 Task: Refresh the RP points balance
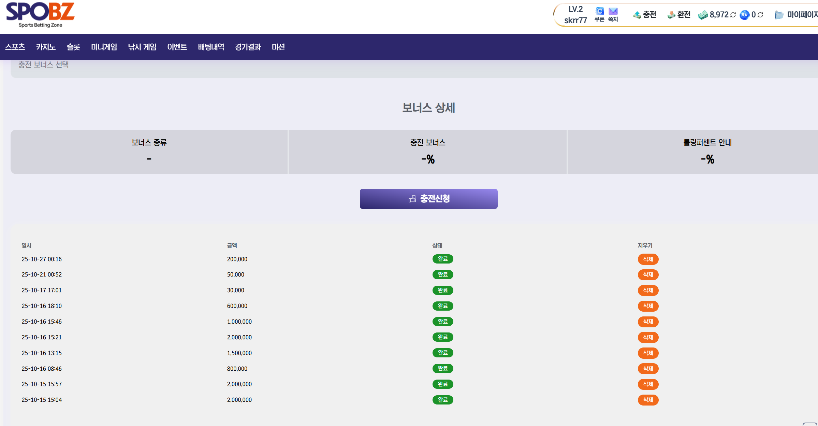click(760, 15)
